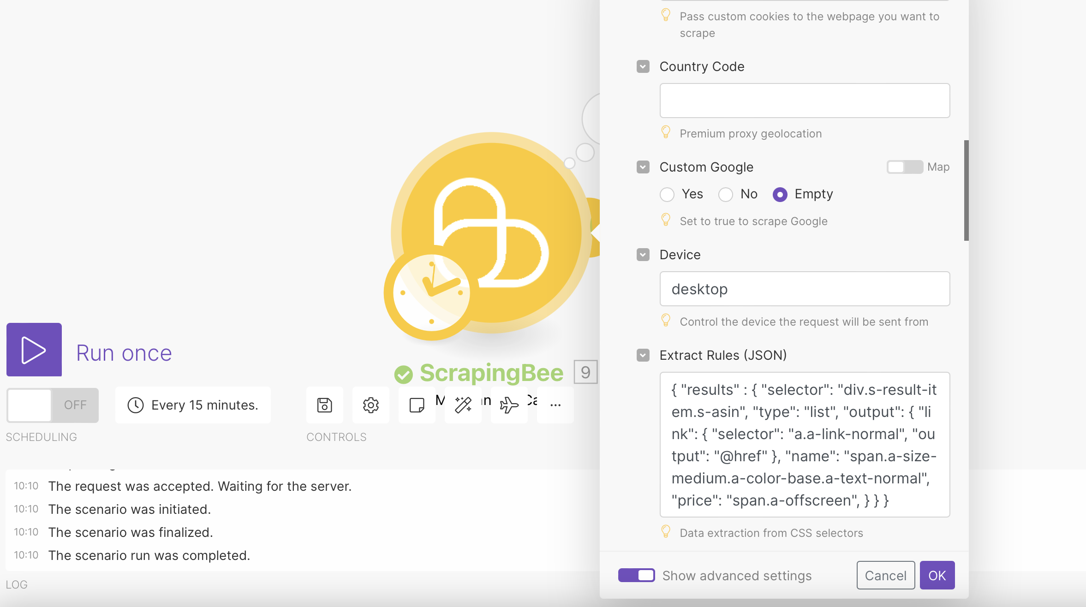Collapse the Device field chevron
The height and width of the screenshot is (607, 1086).
coord(643,255)
